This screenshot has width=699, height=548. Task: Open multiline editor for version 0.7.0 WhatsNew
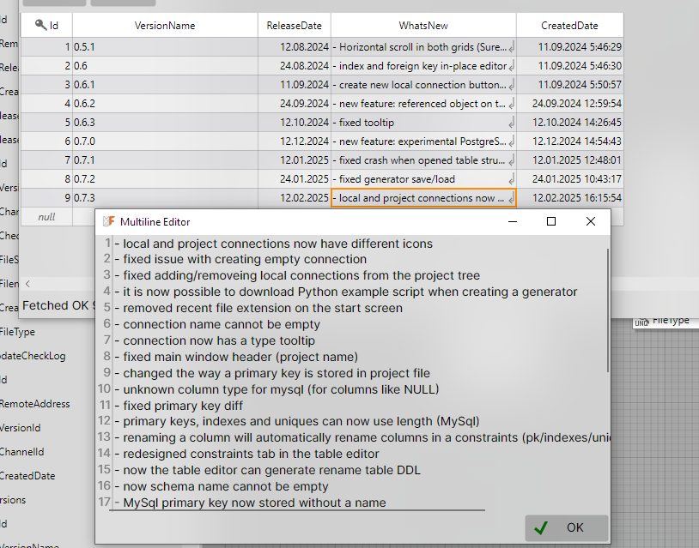[x=511, y=142]
